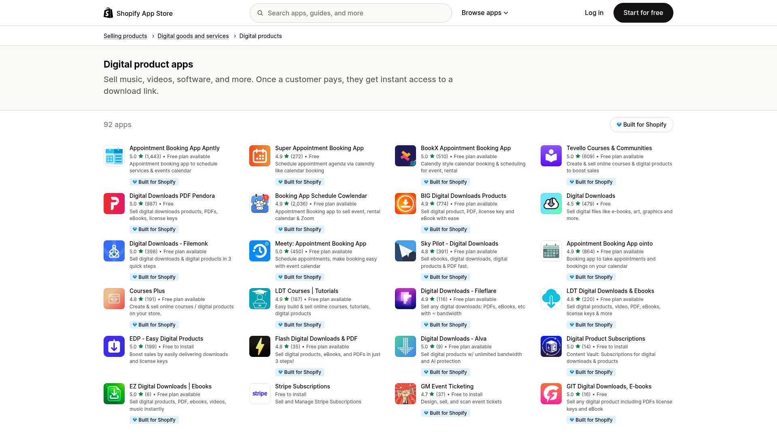Open Digital Product Subscriptions icon
This screenshot has height=437, width=777.
(x=551, y=346)
